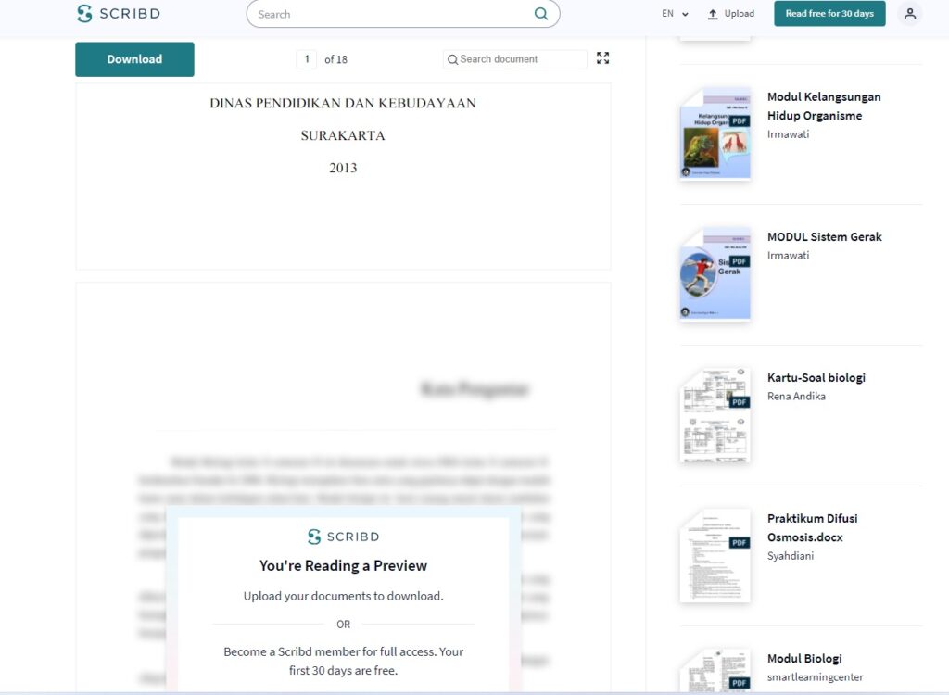Image resolution: width=949 pixels, height=695 pixels.
Task: Click the fullscreen expand icon near page toolbar
Action: pyautogui.click(x=602, y=57)
